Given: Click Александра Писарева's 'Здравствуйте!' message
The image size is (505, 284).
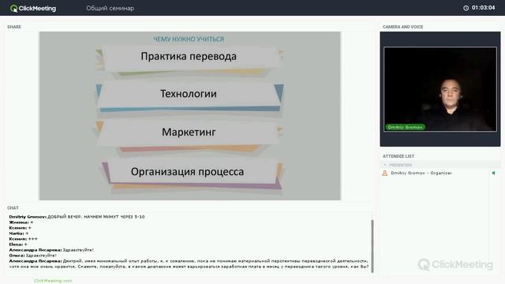Looking at the screenshot, I should pos(78,250).
